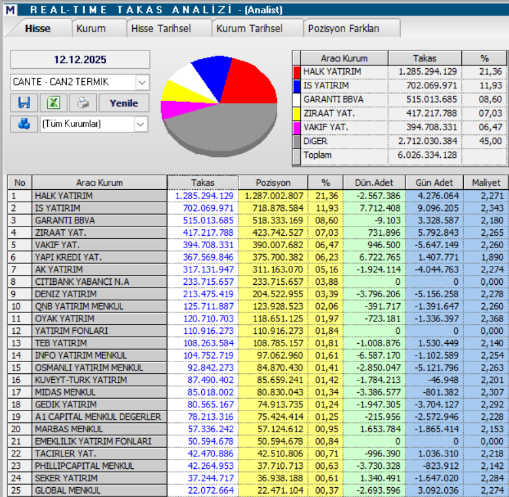This screenshot has width=509, height=497.
Task: Select the KUVEYT-TURK YATIRIM row
Action: pos(258,380)
